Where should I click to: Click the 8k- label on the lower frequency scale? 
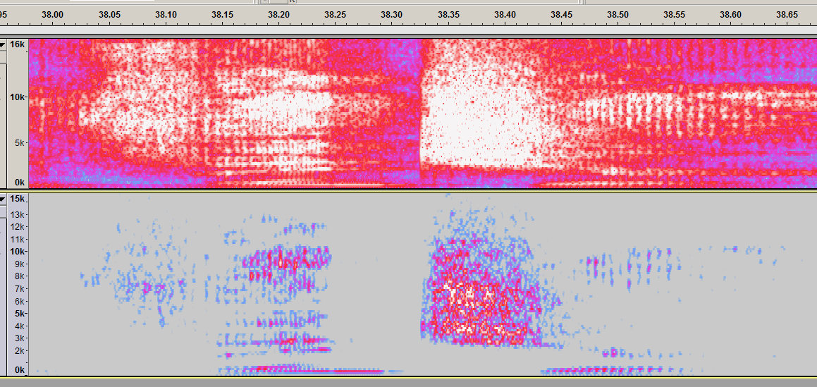pyautogui.click(x=21, y=276)
